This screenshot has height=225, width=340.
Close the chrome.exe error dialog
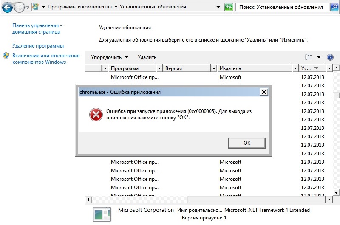click(x=264, y=92)
